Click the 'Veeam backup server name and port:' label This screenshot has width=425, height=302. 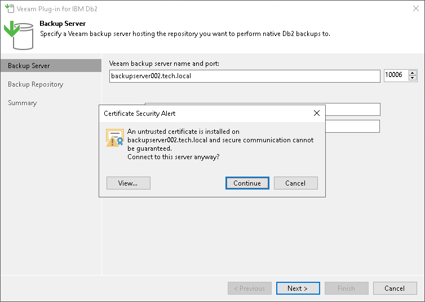point(164,64)
